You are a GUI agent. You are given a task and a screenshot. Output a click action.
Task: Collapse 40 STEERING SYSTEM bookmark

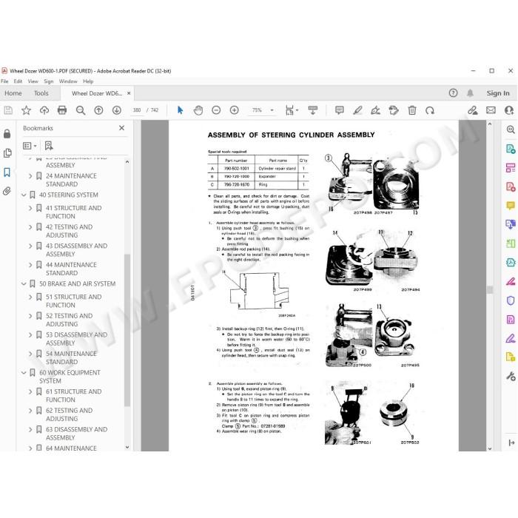[24, 195]
